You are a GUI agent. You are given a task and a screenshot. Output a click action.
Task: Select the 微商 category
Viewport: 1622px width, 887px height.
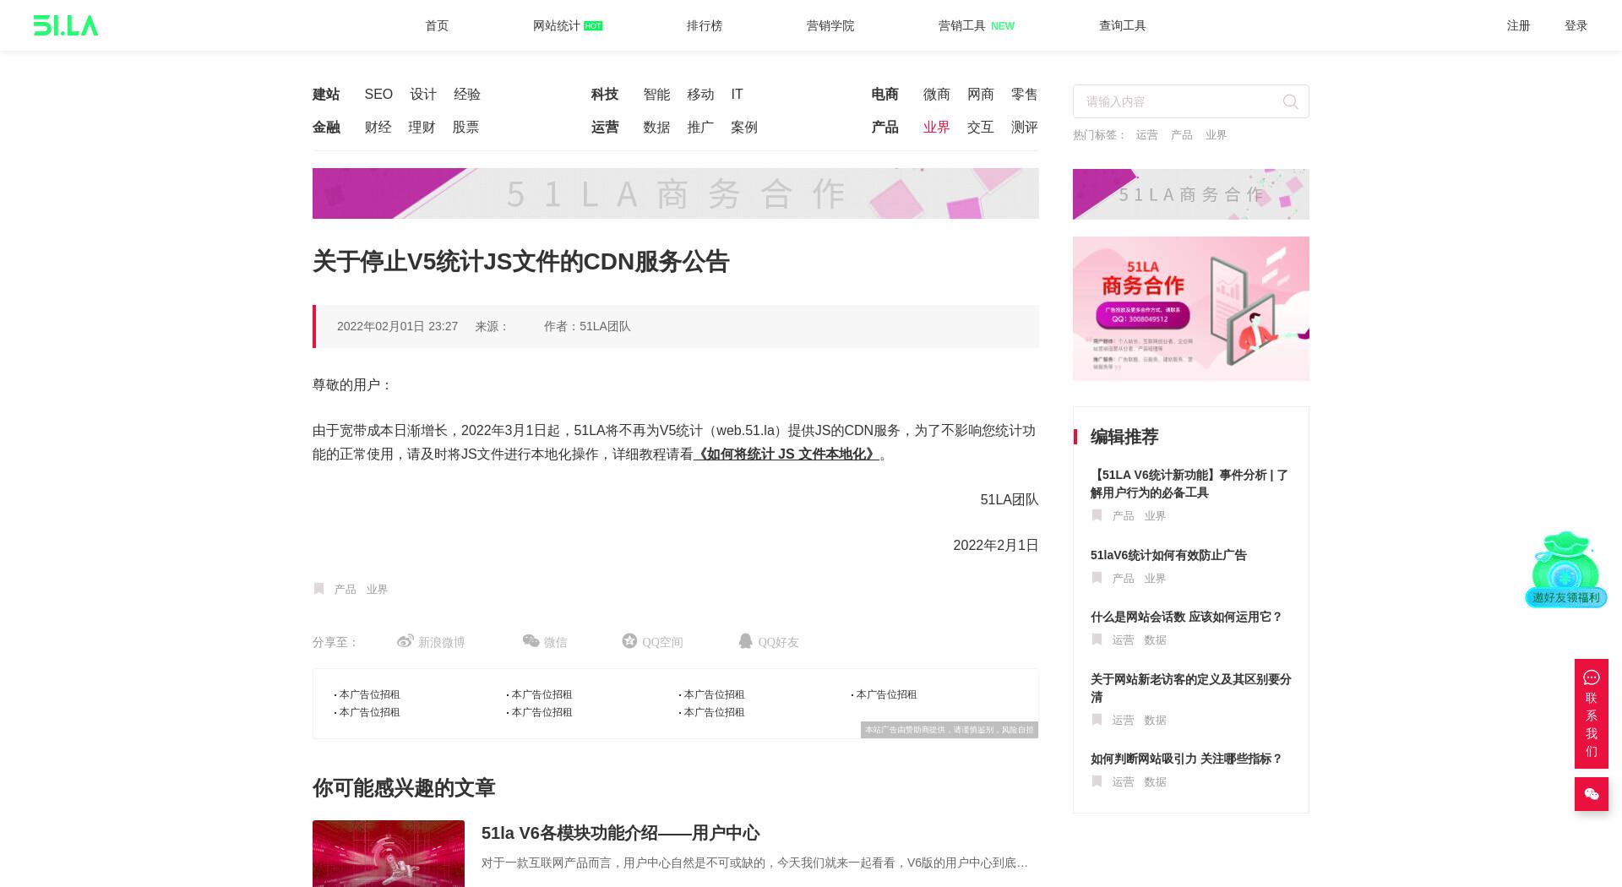937,95
